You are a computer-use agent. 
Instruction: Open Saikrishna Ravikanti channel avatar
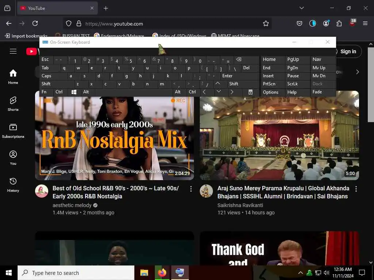206,191
